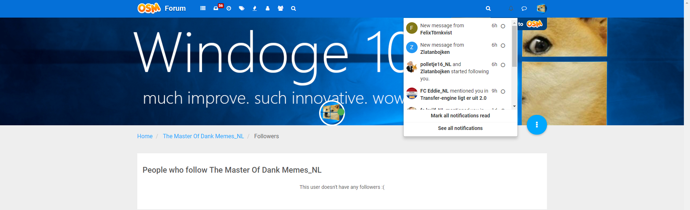Click the Zlatanbojken avatar icon

(x=412, y=47)
